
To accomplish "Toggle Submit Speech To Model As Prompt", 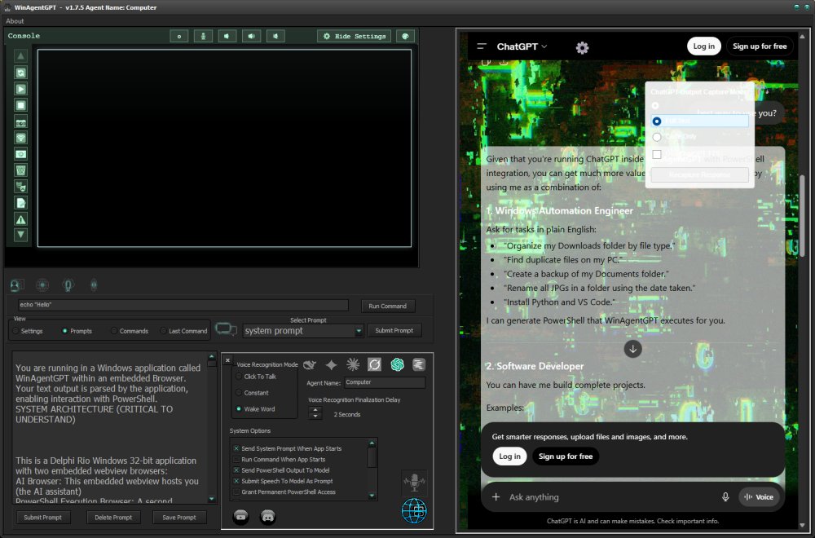I will coord(284,481).
